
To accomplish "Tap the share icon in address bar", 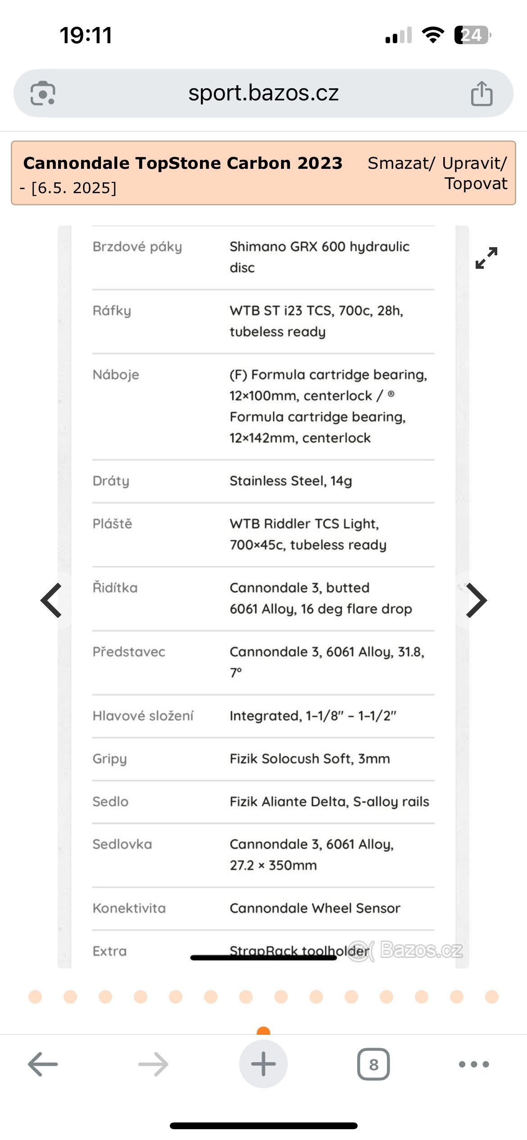I will pos(482,93).
